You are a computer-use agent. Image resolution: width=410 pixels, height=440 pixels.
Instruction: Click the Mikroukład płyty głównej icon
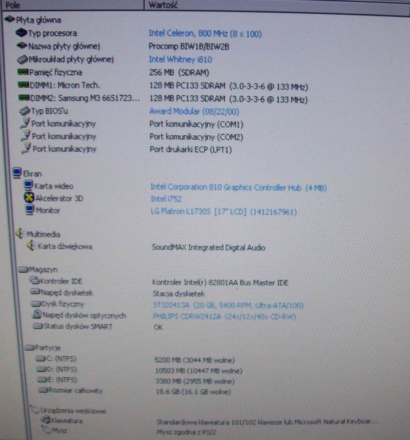pyautogui.click(x=22, y=59)
